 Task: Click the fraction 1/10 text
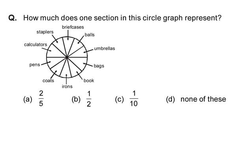coord(134,99)
